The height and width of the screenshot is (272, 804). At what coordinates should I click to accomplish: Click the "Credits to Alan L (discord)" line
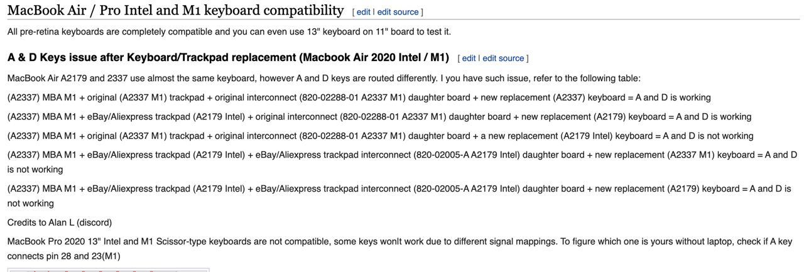(x=60, y=222)
